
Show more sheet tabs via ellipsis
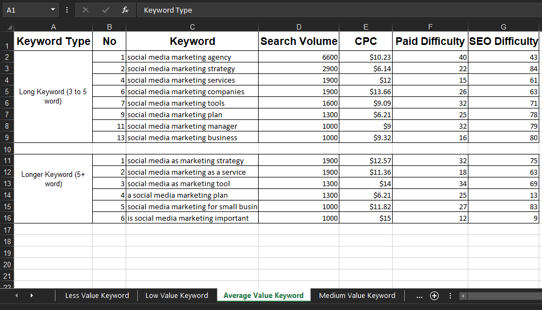point(420,296)
